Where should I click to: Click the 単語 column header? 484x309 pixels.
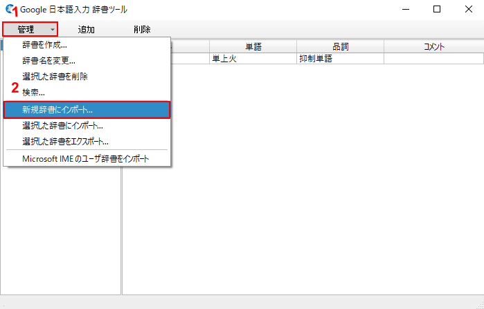[x=253, y=46]
